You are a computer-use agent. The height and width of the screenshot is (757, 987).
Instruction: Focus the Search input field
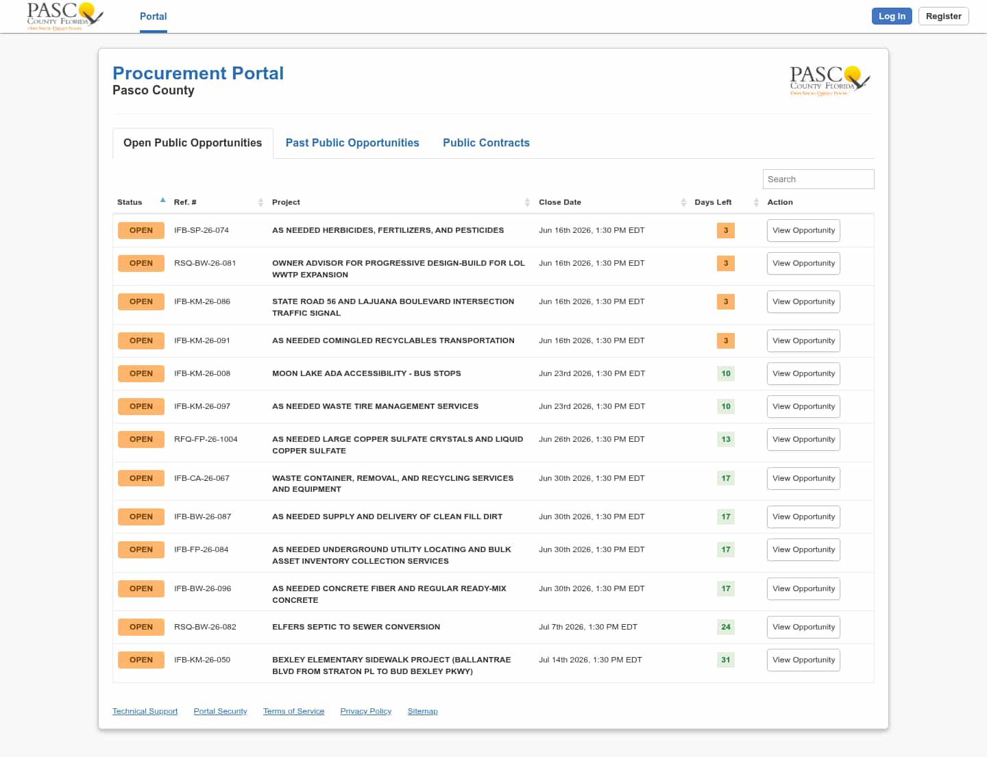pyautogui.click(x=818, y=179)
